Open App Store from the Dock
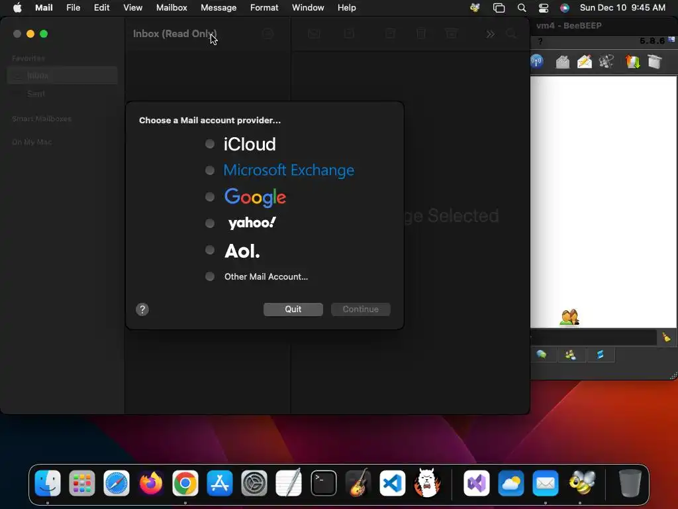Screen dimensions: 678x509 pos(220,483)
